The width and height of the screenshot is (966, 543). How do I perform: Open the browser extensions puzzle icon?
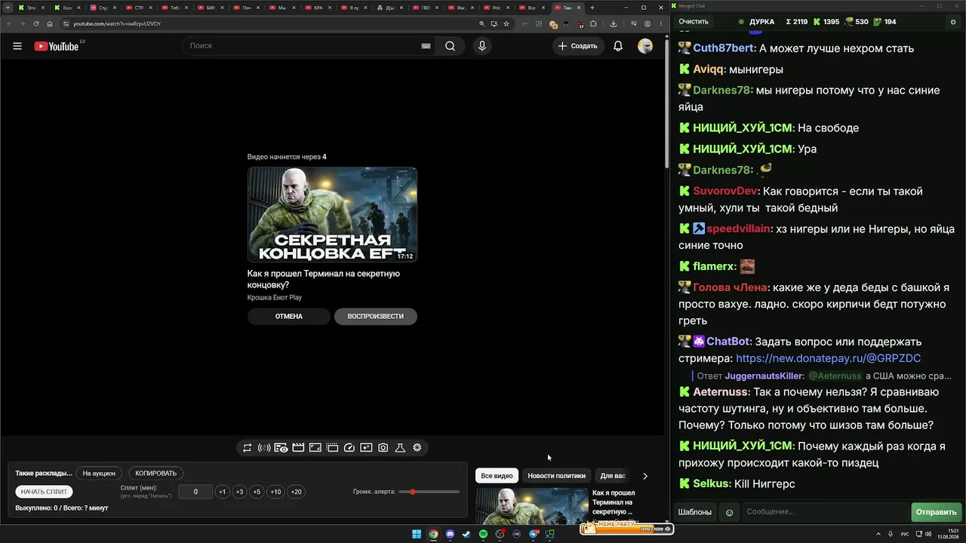tap(593, 23)
